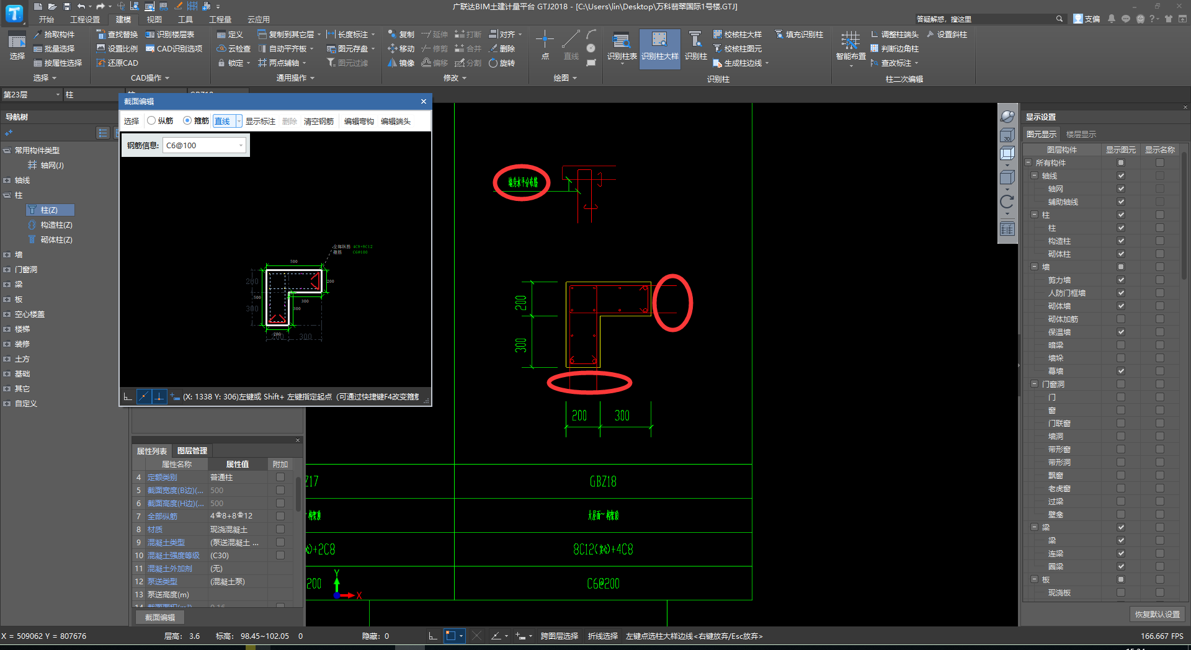This screenshot has height=650, width=1191.
Task: Open the 直线 dropdown in 截面编辑
Action: [239, 121]
